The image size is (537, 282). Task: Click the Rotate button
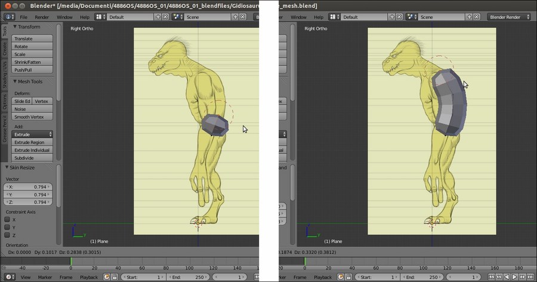tap(32, 46)
